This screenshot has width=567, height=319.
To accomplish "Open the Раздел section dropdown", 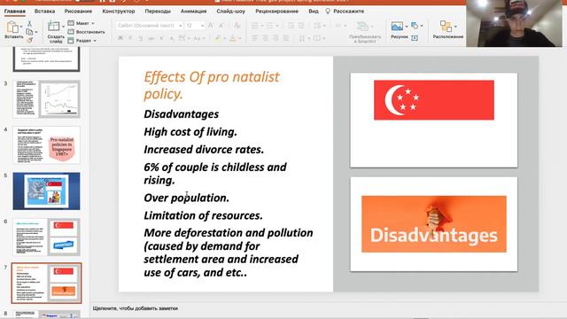I will 82,41.
